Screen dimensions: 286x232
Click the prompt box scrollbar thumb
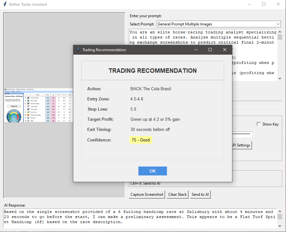[x=280, y=37]
